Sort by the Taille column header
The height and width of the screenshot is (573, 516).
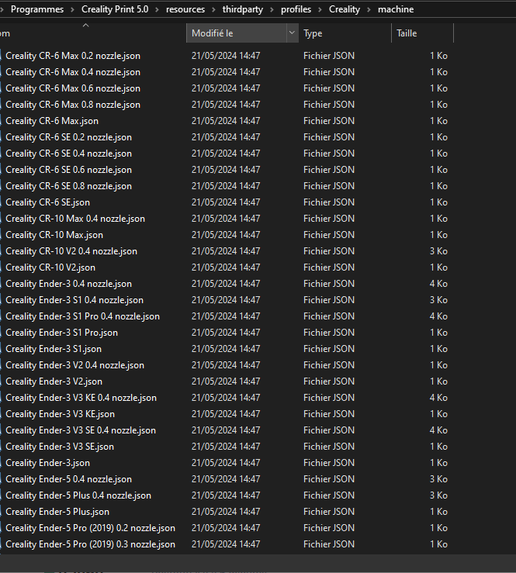tap(422, 33)
